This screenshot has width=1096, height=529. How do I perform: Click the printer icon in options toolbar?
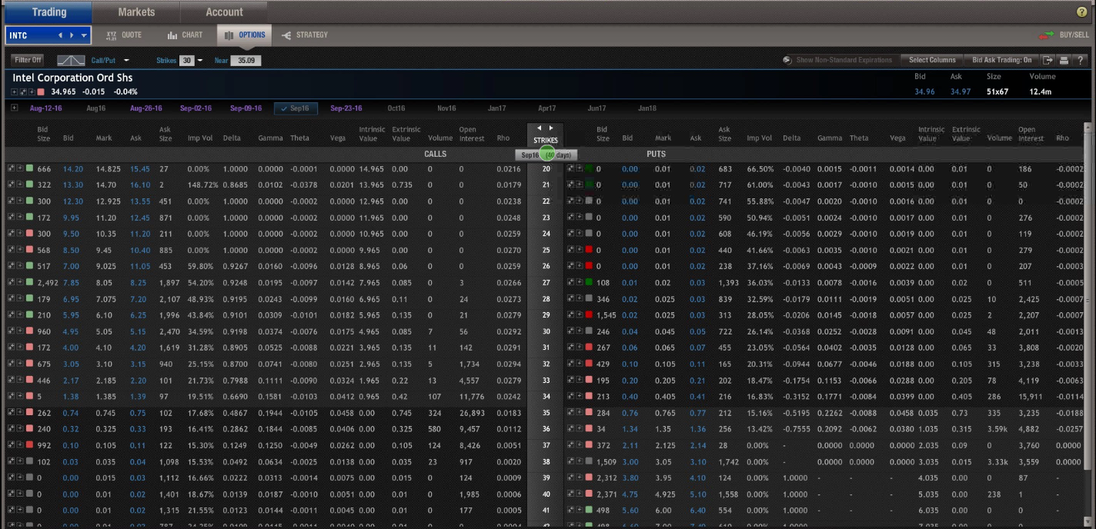coord(1064,60)
